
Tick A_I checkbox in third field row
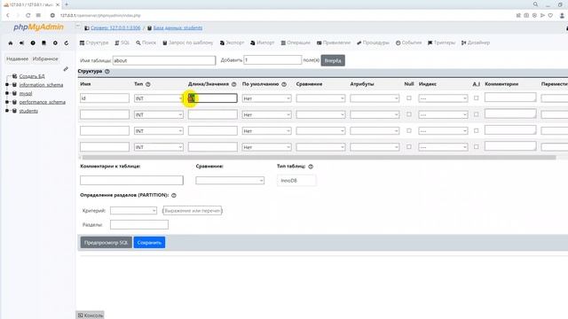(x=477, y=130)
